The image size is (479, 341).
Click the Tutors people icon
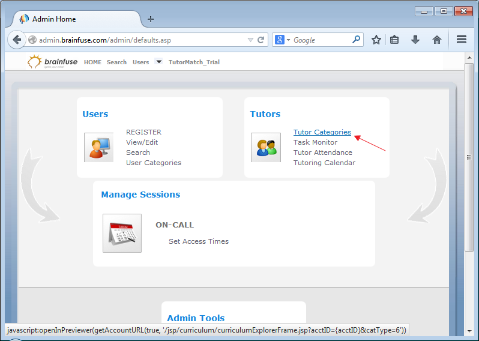[x=266, y=147]
